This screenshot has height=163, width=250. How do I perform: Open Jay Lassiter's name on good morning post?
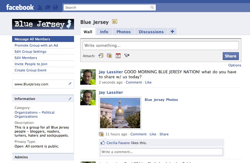tap(111, 72)
